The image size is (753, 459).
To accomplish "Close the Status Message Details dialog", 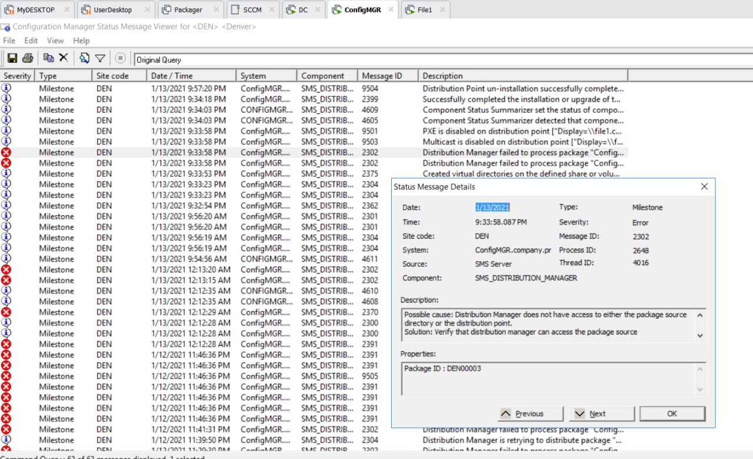I will (x=704, y=187).
